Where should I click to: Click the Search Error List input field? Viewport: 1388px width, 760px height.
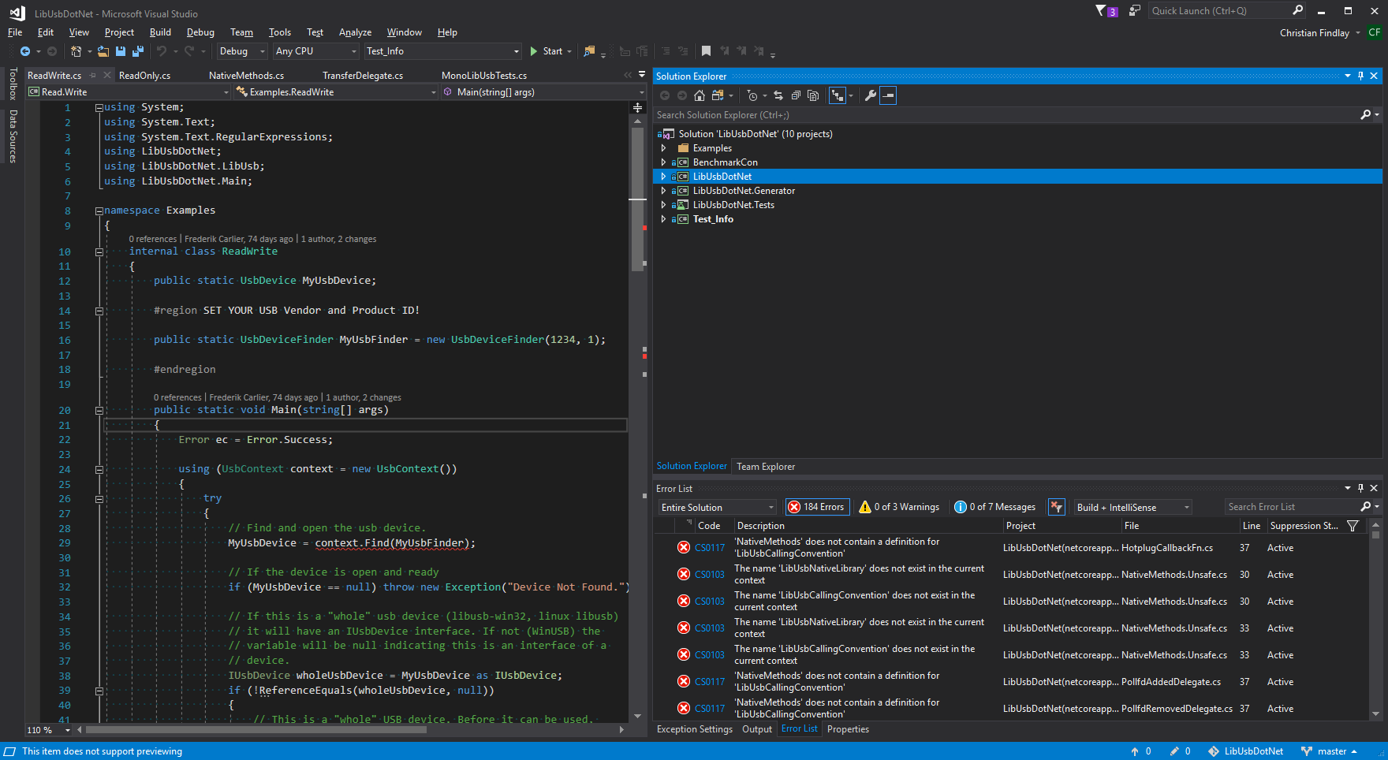tap(1292, 507)
